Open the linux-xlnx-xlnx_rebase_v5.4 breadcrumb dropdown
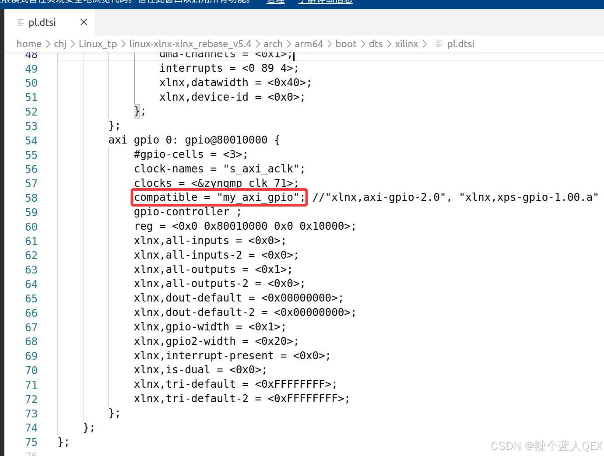Image resolution: width=604 pixels, height=456 pixels. (190, 44)
